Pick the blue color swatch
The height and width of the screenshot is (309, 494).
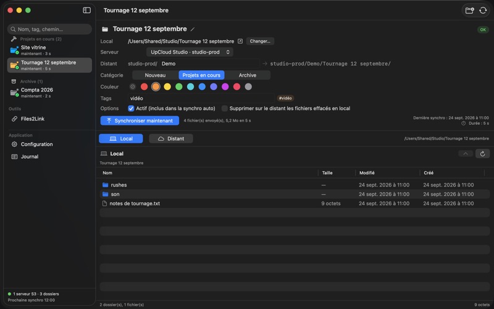pos(202,87)
